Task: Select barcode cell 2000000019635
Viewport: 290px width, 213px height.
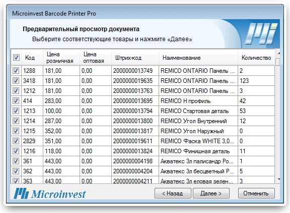Action: coord(135,81)
